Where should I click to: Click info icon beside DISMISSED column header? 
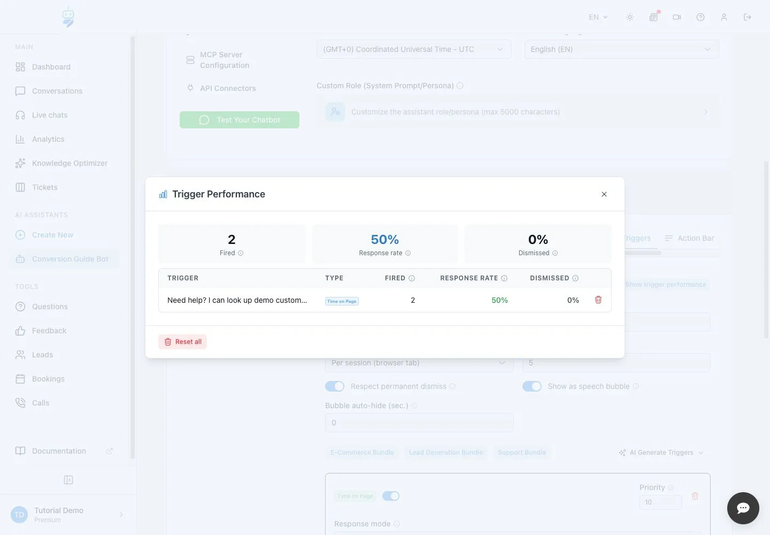575,278
